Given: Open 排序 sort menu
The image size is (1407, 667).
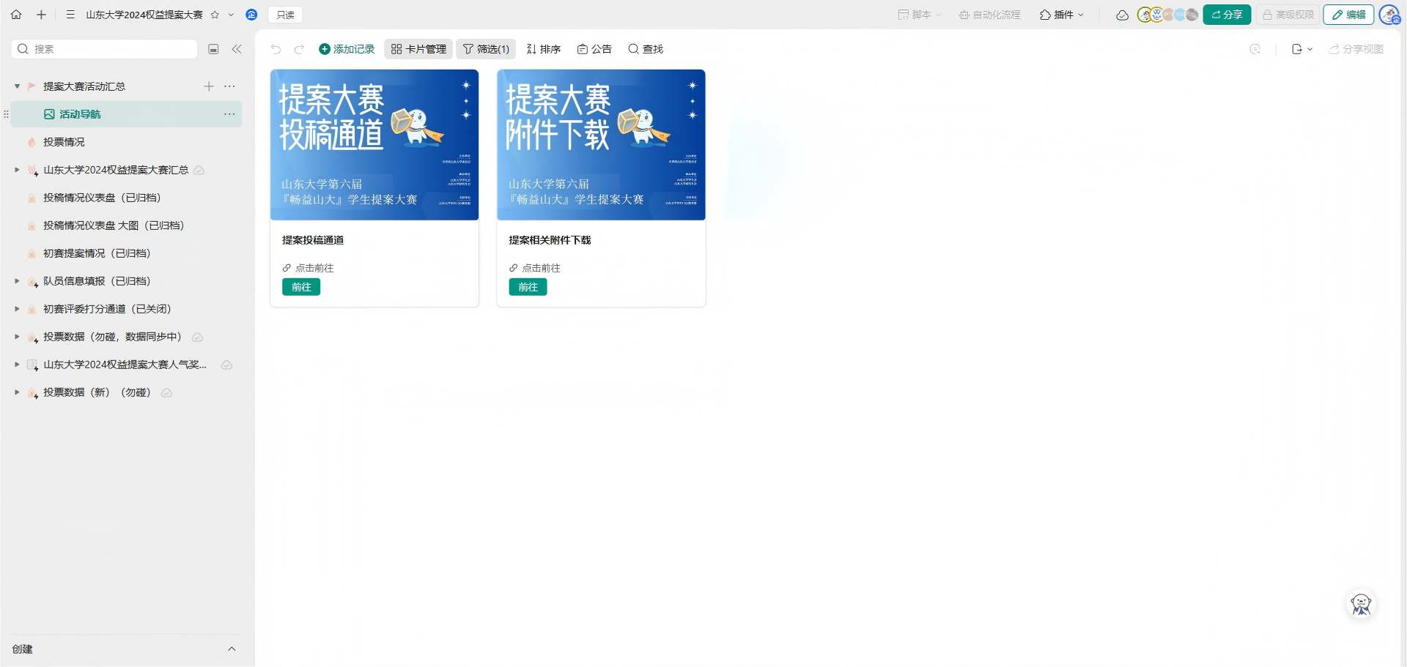Looking at the screenshot, I should [544, 49].
